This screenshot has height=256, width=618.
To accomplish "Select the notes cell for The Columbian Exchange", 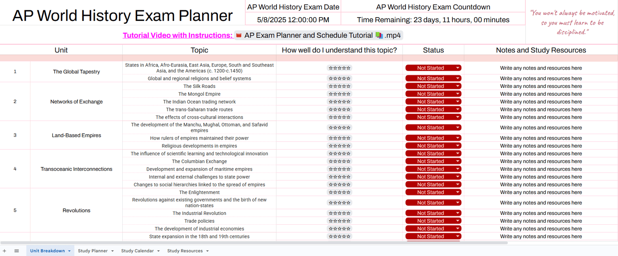I will tap(541, 161).
